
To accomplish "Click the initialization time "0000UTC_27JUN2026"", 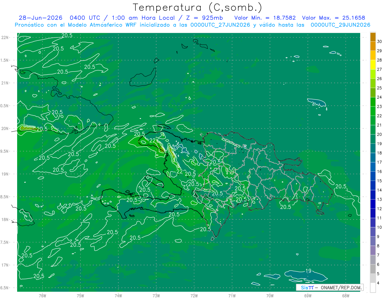I will point(220,25).
